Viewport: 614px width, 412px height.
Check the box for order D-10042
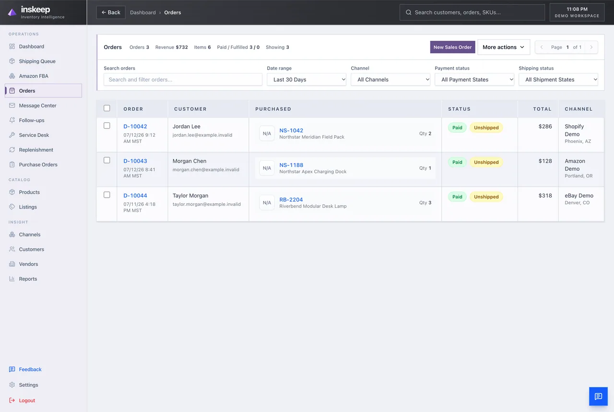point(107,126)
